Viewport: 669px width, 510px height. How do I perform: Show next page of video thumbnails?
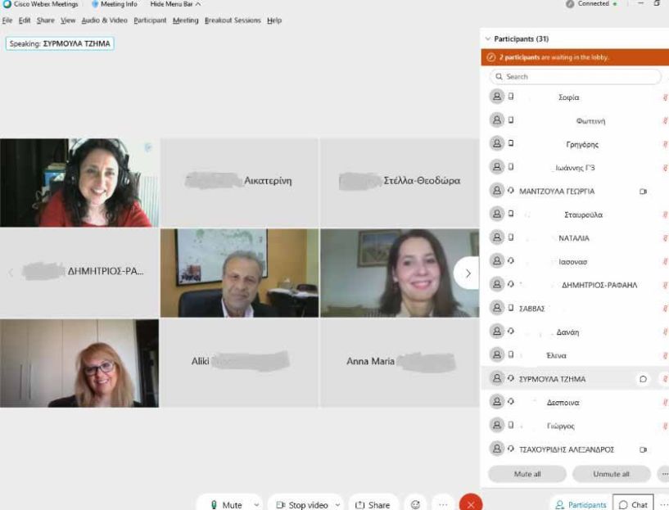[468, 273]
